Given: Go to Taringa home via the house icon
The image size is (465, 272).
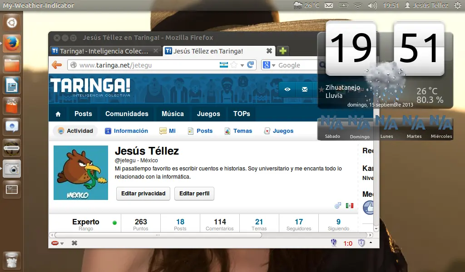Looking at the screenshot, I should pyautogui.click(x=58, y=114).
